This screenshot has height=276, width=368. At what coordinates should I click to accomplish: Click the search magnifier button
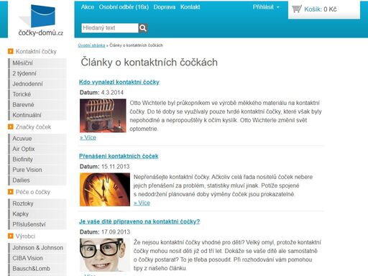click(143, 28)
